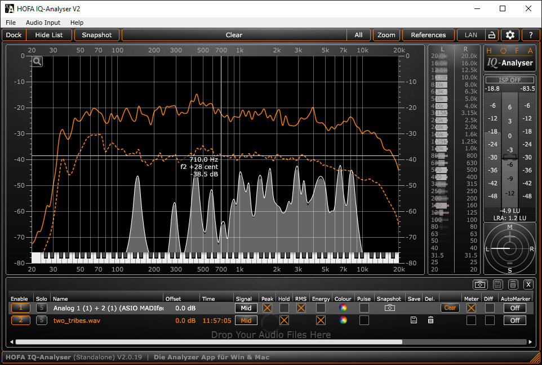Close the list panel with the X icon
542x365 pixels.
[528, 284]
